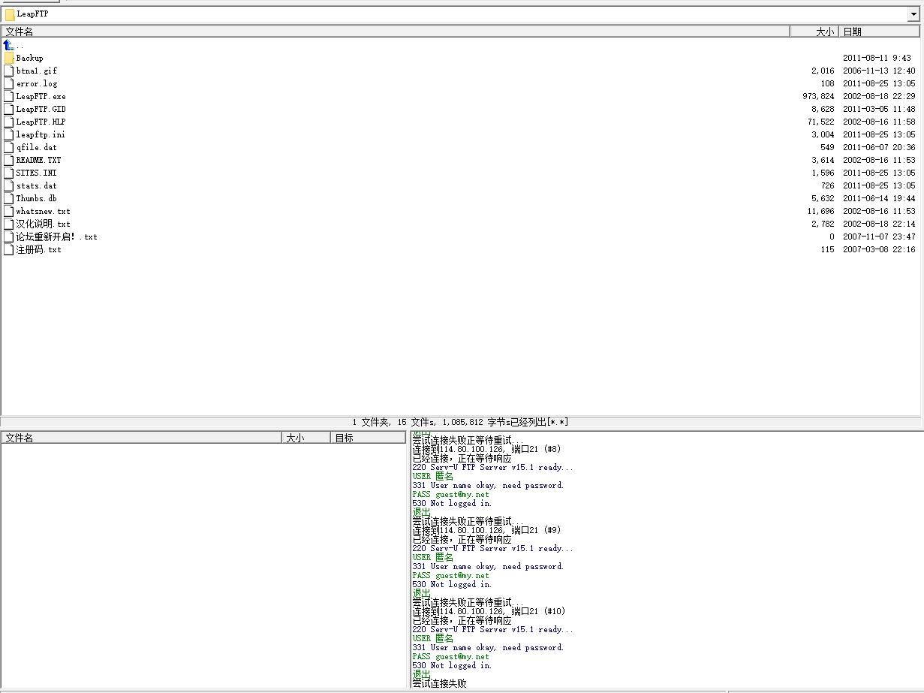924x693 pixels.
Task: Click log line 连接到114.80.100.126, 端口21 (#9)
Action: [x=486, y=530]
